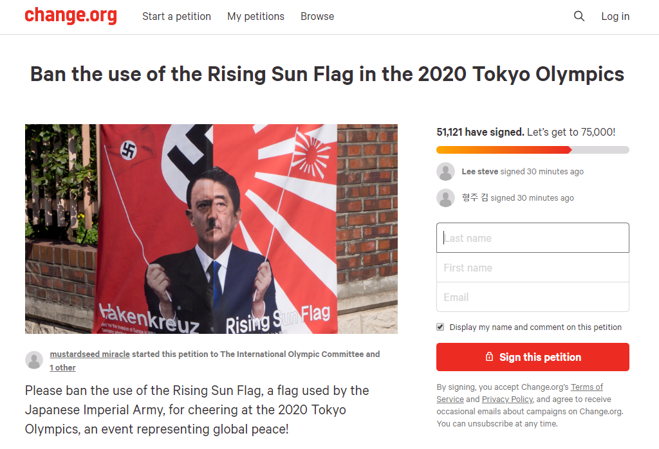Open the Terms of Service link
The height and width of the screenshot is (449, 659).
coord(587,387)
